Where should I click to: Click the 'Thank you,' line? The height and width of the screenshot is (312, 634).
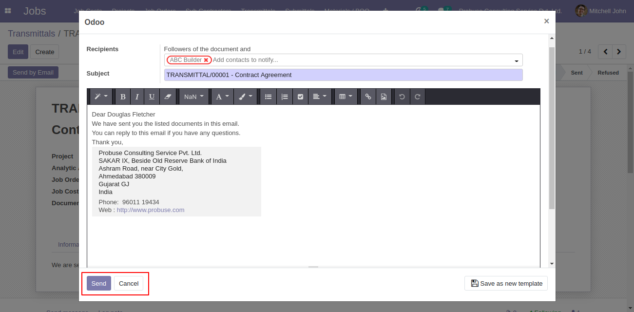coord(108,142)
